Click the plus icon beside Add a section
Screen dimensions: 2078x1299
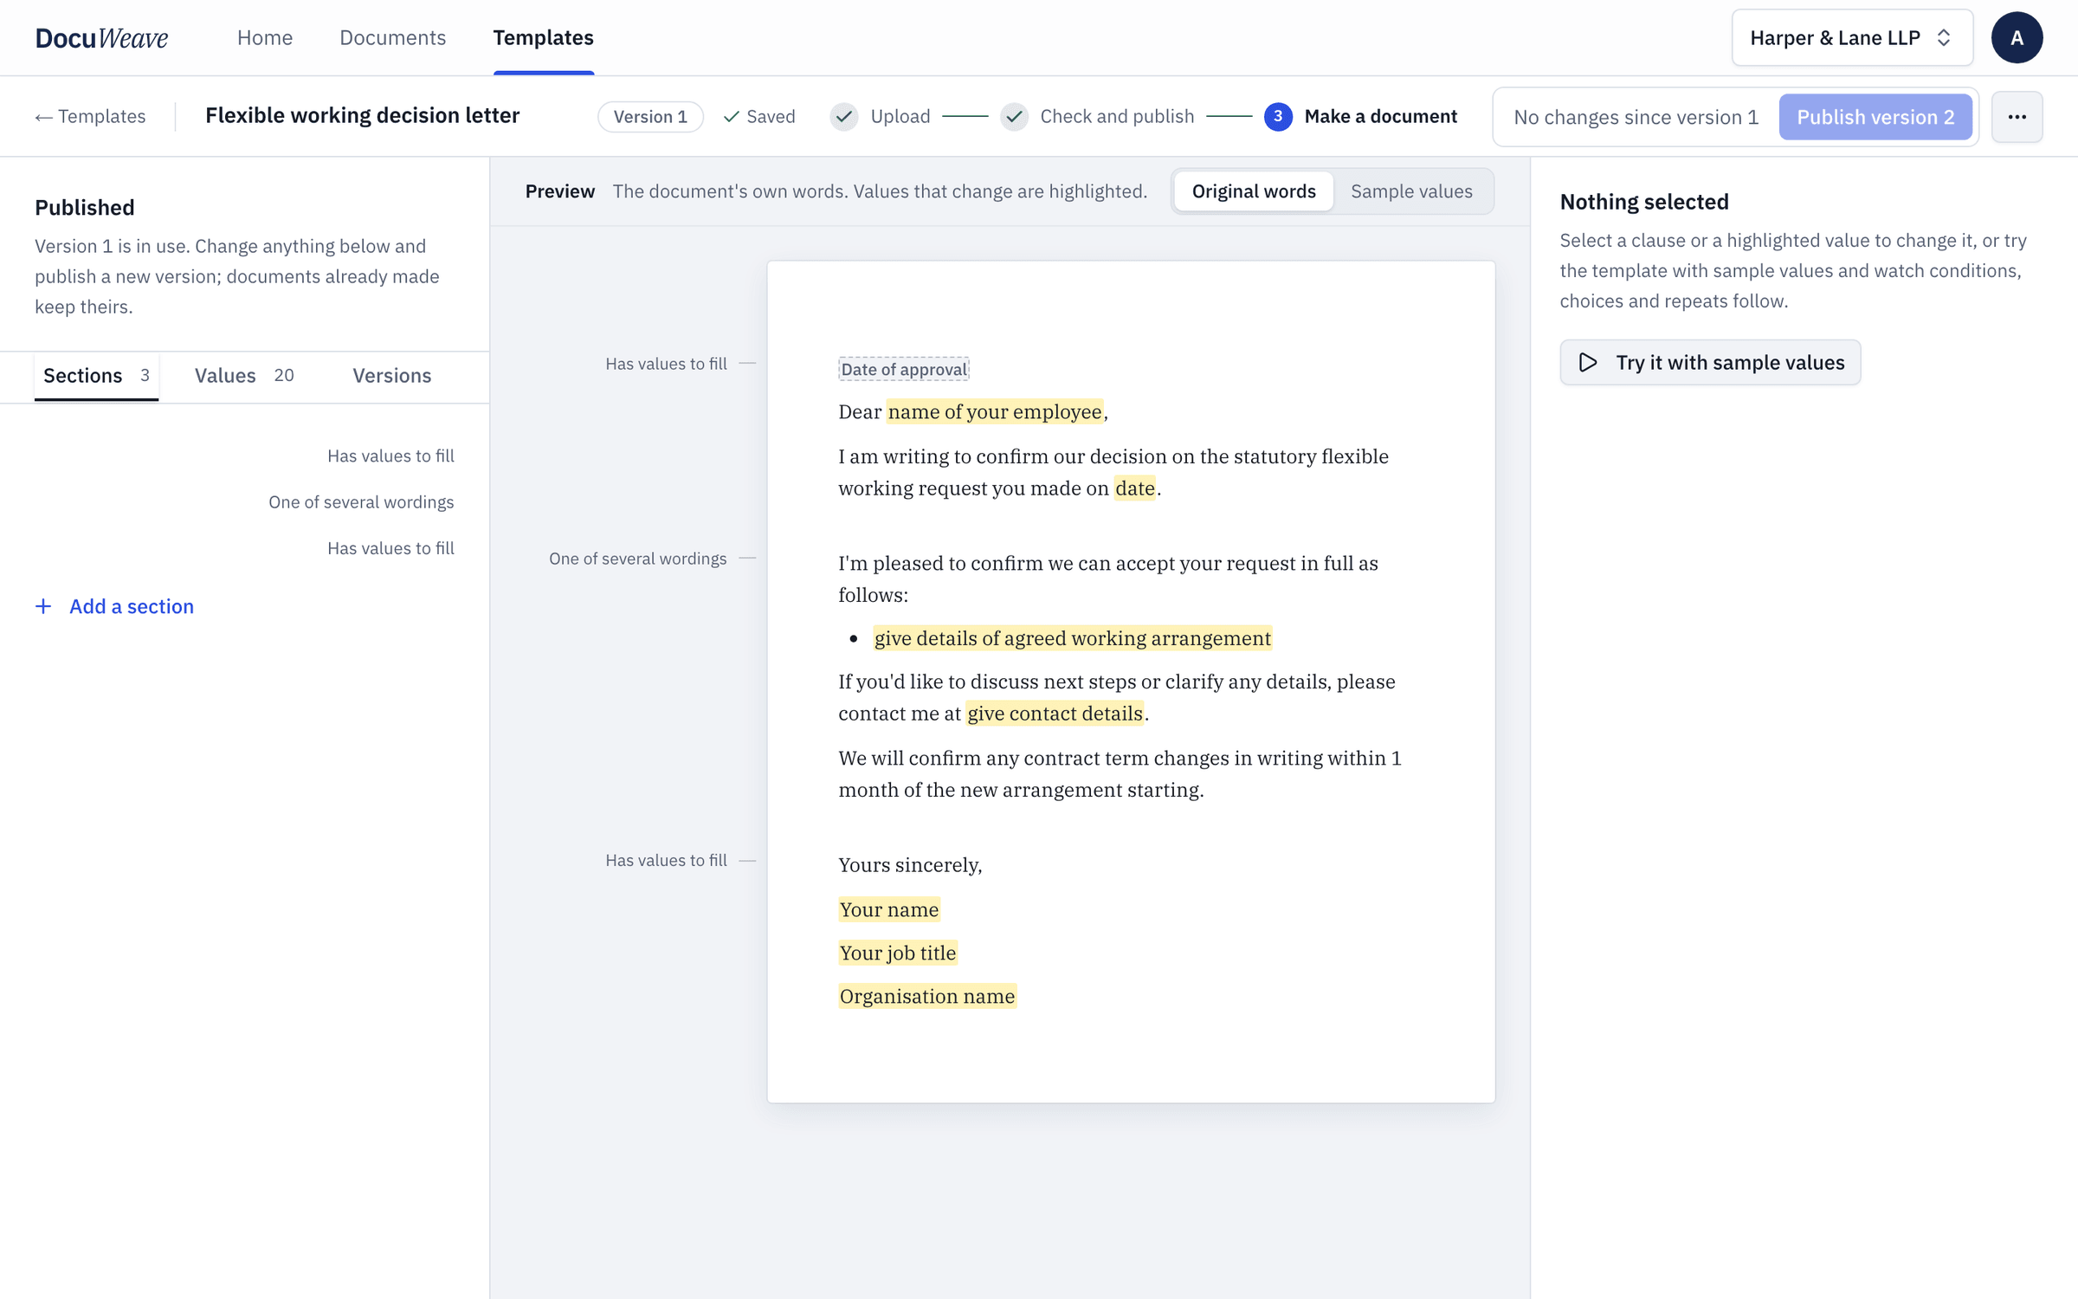[x=43, y=606]
